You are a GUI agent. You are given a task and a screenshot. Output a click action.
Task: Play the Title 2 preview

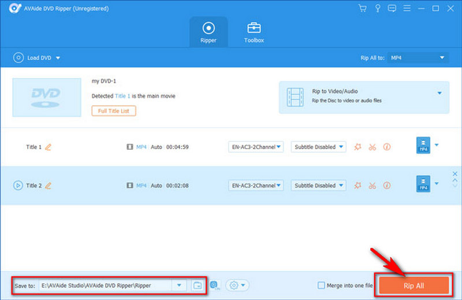(18, 186)
